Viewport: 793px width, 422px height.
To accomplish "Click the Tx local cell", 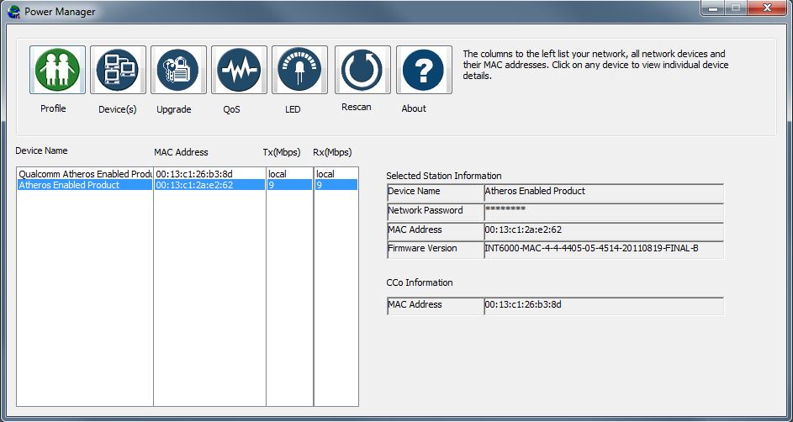I will (x=278, y=174).
